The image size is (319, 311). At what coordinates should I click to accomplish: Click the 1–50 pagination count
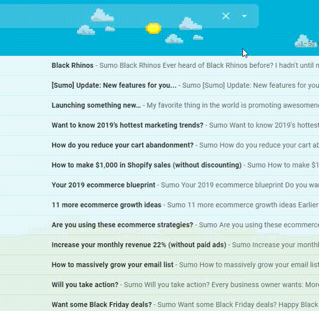pyautogui.click(x=309, y=44)
